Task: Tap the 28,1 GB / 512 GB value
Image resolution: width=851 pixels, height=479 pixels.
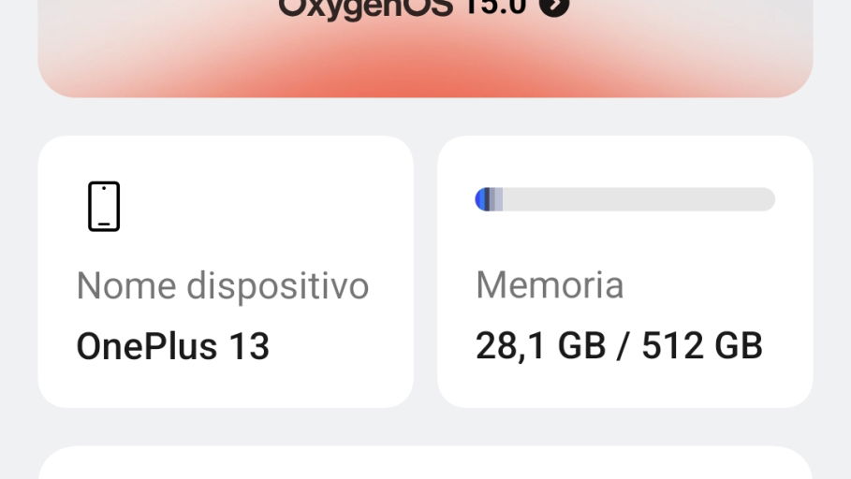Action: tap(619, 345)
